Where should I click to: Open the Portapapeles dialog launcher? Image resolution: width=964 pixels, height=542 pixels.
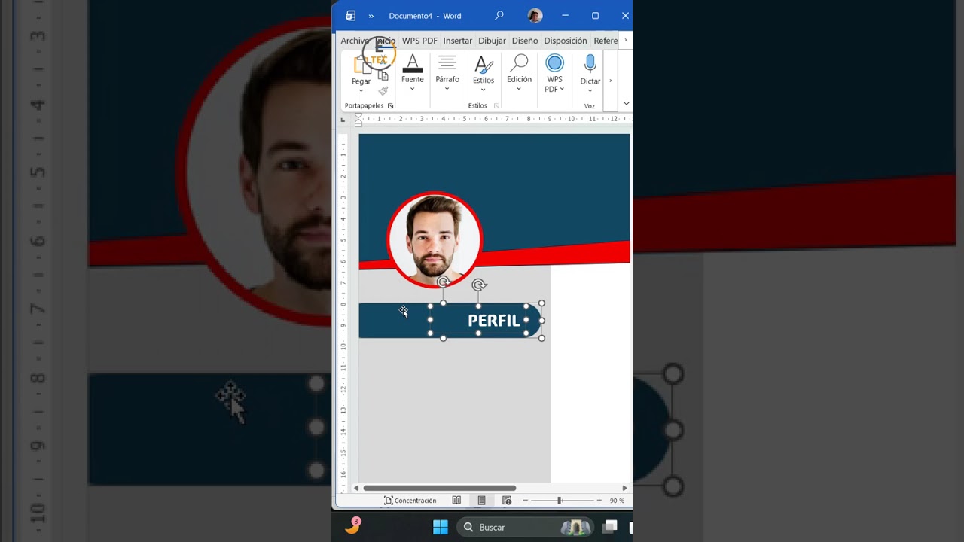[390, 106]
